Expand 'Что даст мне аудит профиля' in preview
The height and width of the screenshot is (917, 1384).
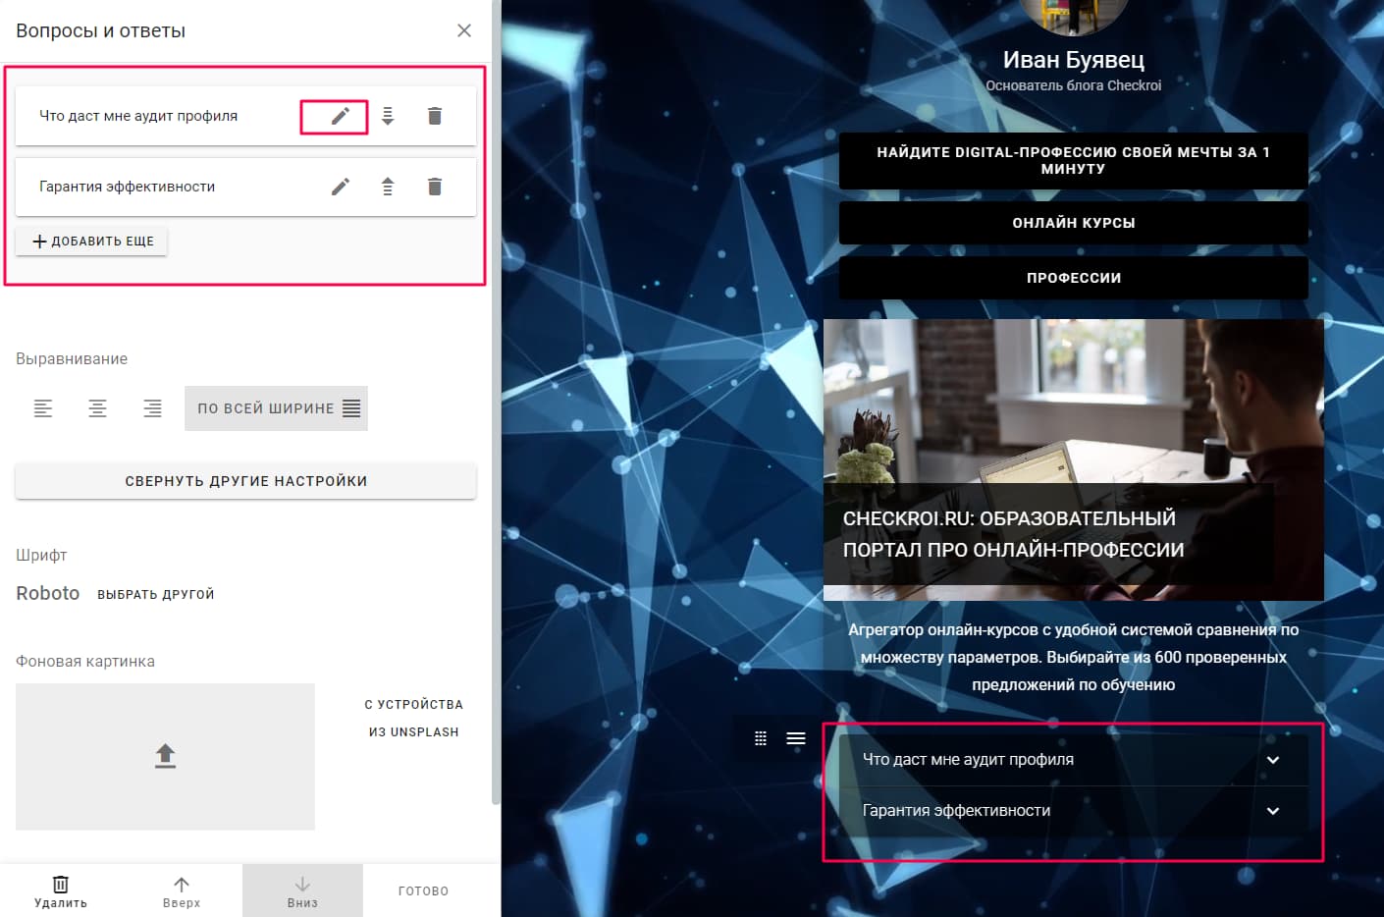pos(1272,760)
